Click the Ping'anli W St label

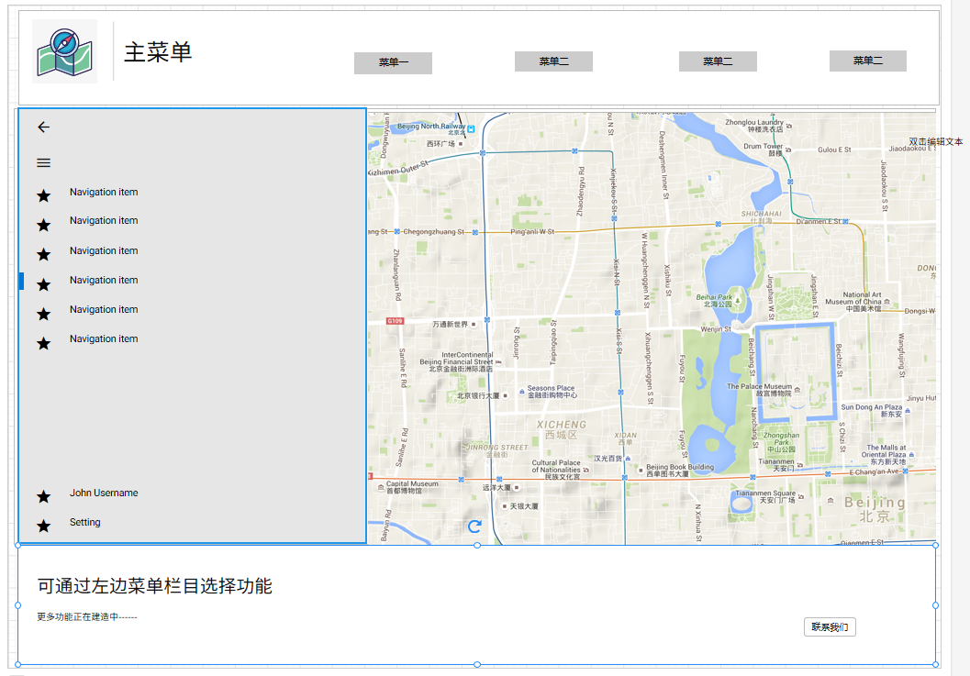532,232
